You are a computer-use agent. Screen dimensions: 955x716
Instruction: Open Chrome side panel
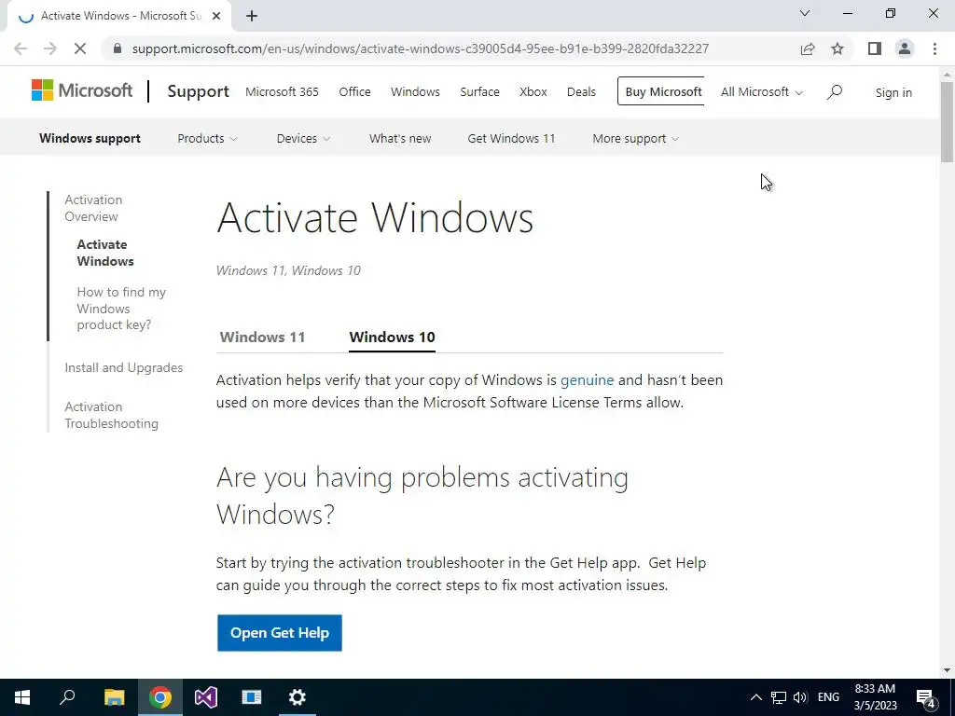tap(875, 48)
